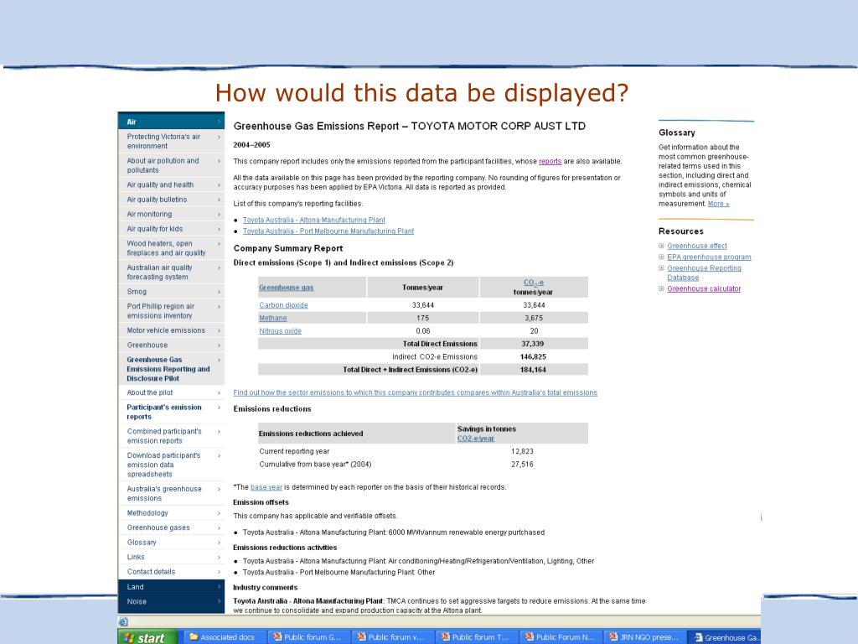Viewport: 858px width, 644px height.
Task: Open Australia's greenhouse emissions page
Action: tap(171, 493)
